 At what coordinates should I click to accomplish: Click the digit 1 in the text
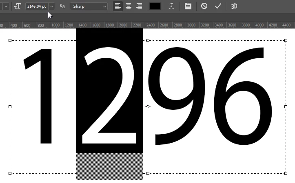tap(46, 96)
